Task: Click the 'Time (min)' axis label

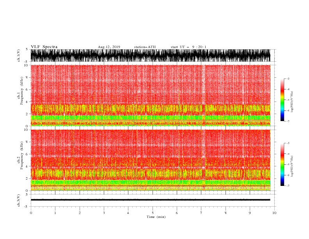Action: [x=156, y=217]
